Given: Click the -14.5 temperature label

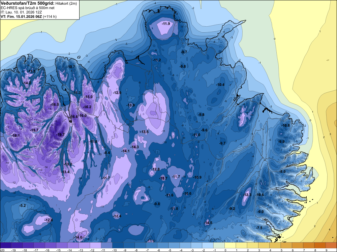Looking at the screenshot, I should coord(208,223).
